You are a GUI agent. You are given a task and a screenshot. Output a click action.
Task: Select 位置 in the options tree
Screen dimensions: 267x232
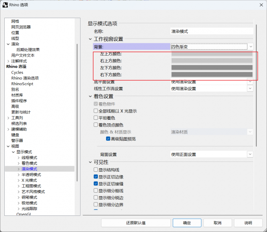click(x=15, y=33)
